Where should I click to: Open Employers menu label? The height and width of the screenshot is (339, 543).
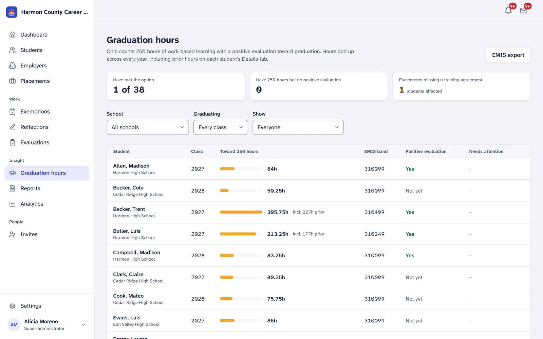(x=34, y=65)
